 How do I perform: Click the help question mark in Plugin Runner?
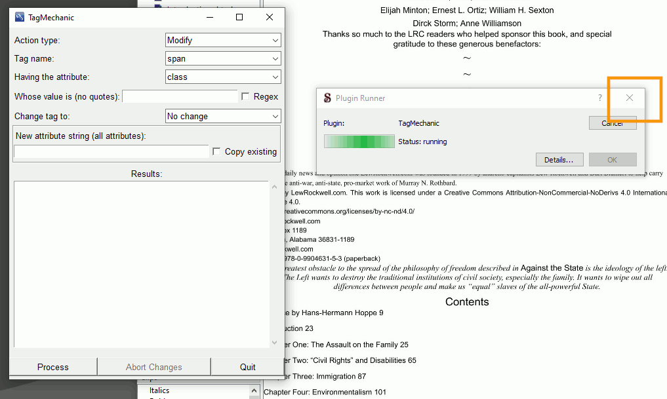coord(600,98)
